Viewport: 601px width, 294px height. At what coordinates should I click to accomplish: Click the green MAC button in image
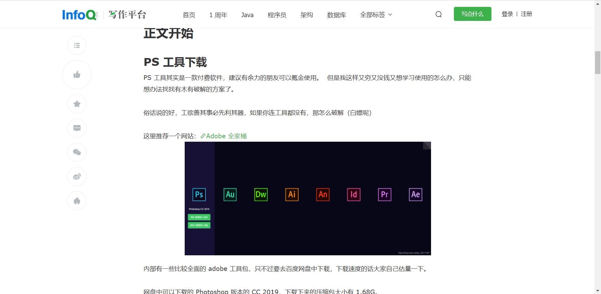pyautogui.click(x=199, y=225)
